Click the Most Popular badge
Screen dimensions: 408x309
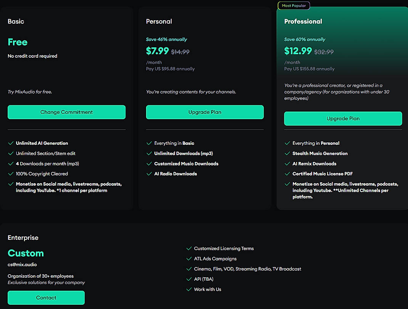(294, 5)
